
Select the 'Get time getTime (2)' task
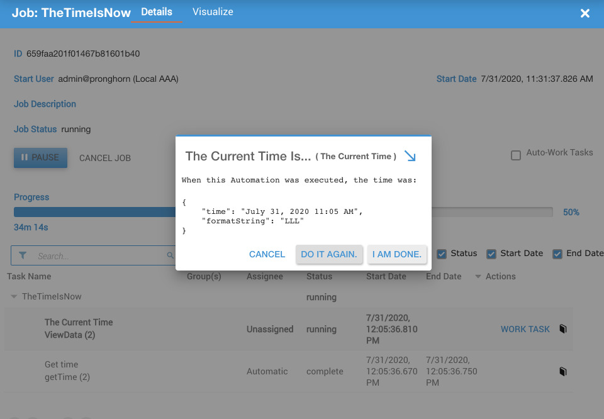click(67, 371)
